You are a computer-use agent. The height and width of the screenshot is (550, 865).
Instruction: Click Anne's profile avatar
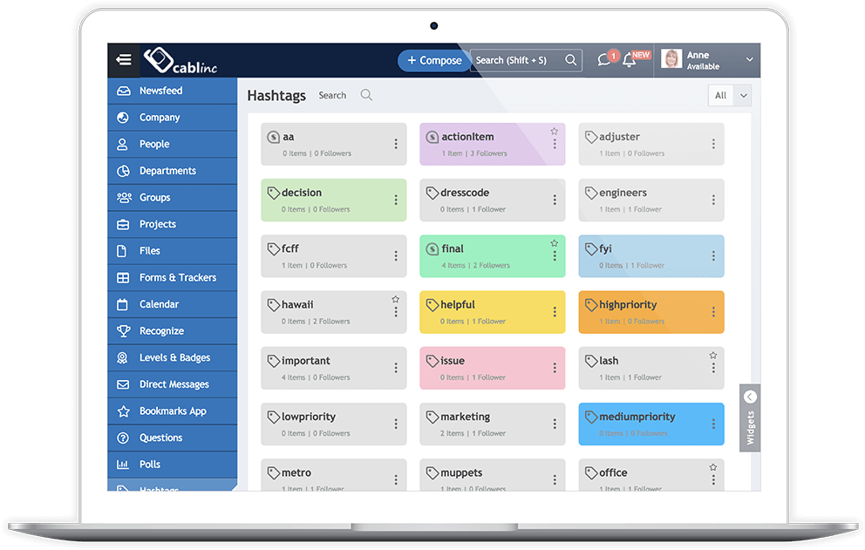tap(671, 59)
